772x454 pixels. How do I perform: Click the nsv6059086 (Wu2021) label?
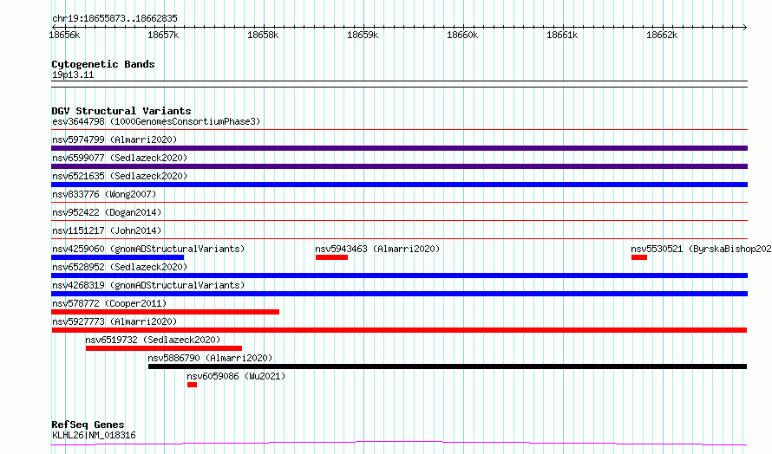[x=236, y=376]
